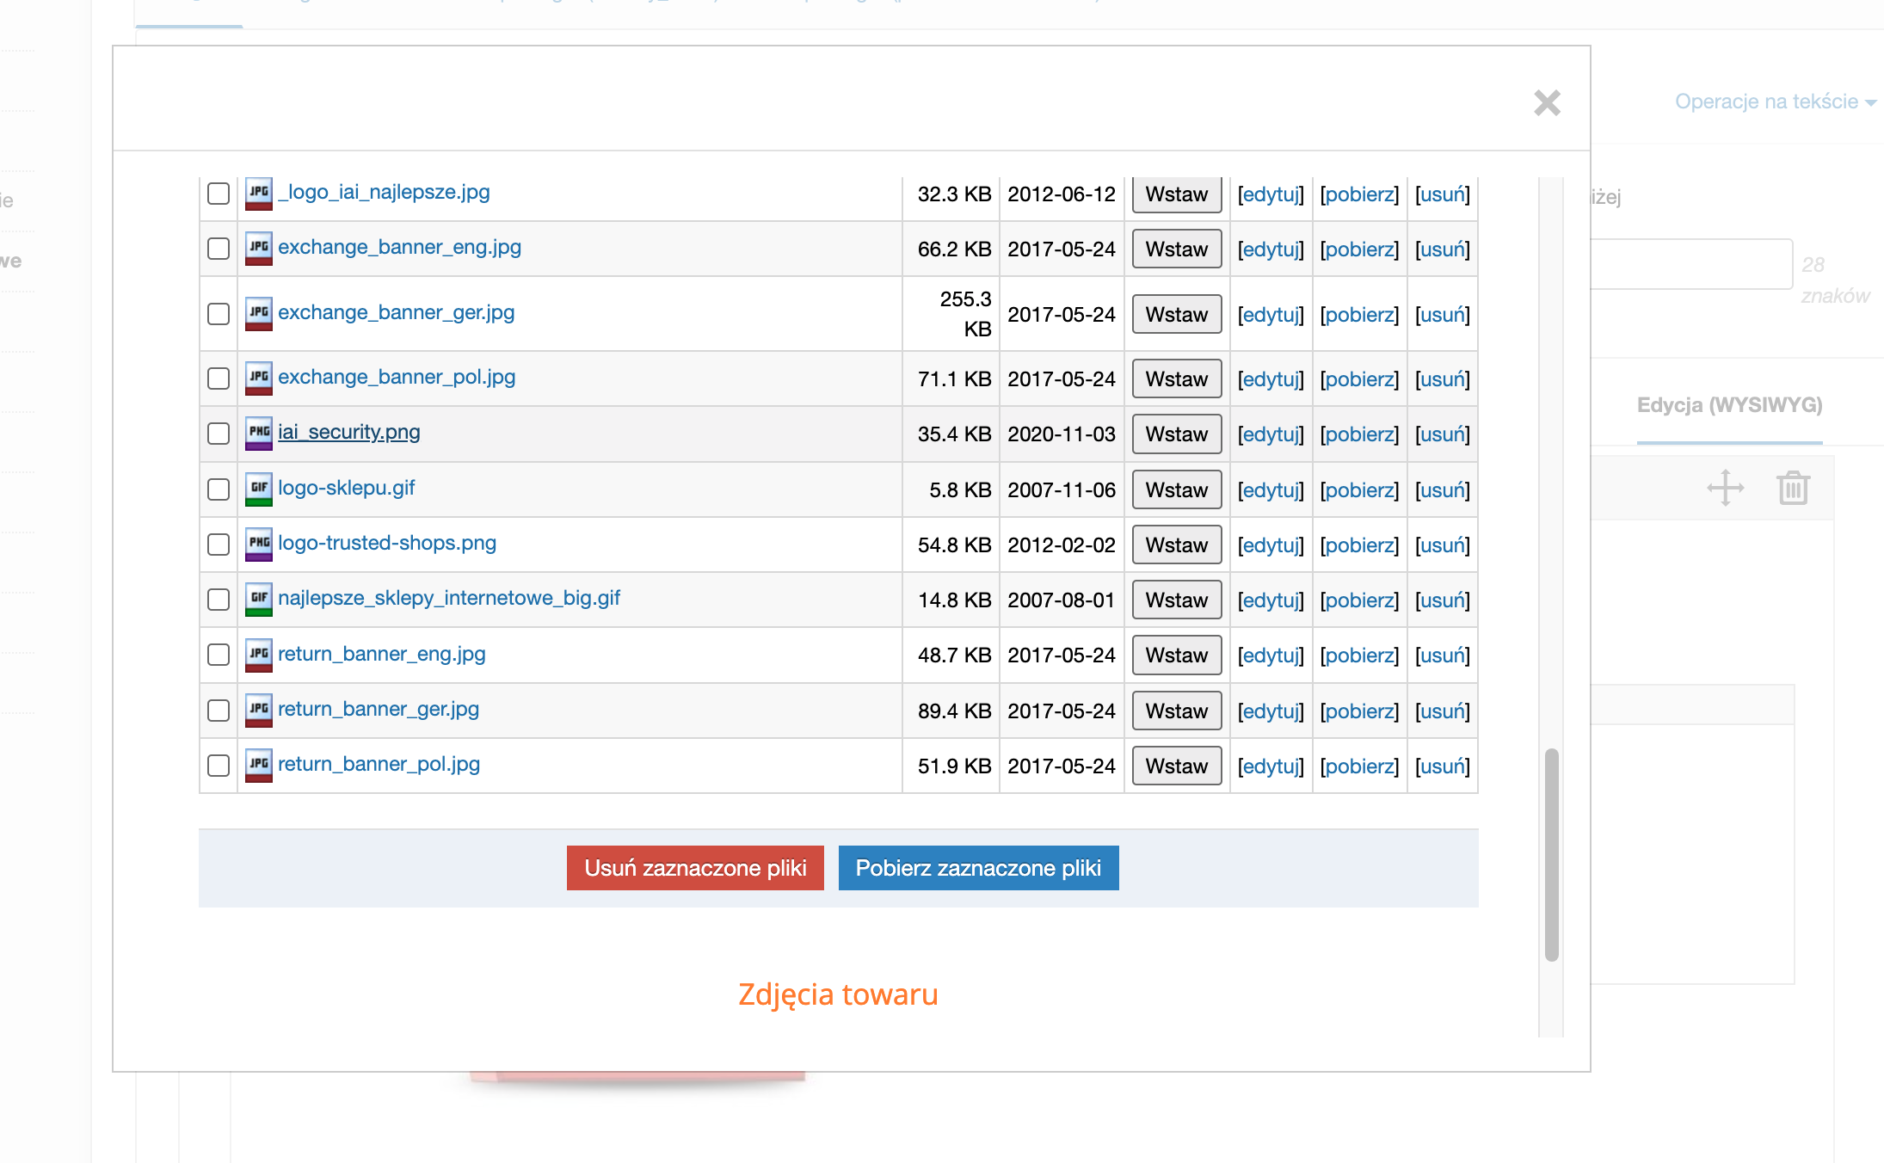
Task: Click the 2007-08-01 date cell
Action: pyautogui.click(x=1061, y=600)
